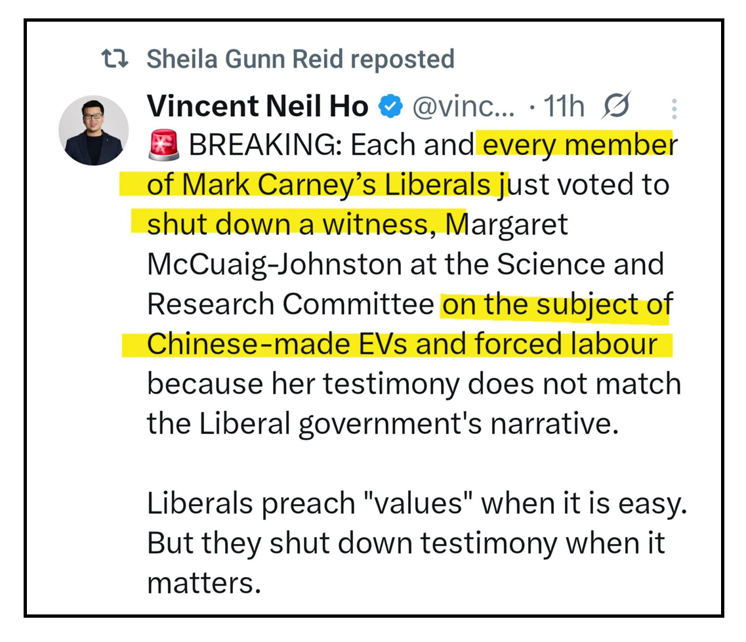
Task: Open the 11h timestamp link
Action: [x=564, y=106]
